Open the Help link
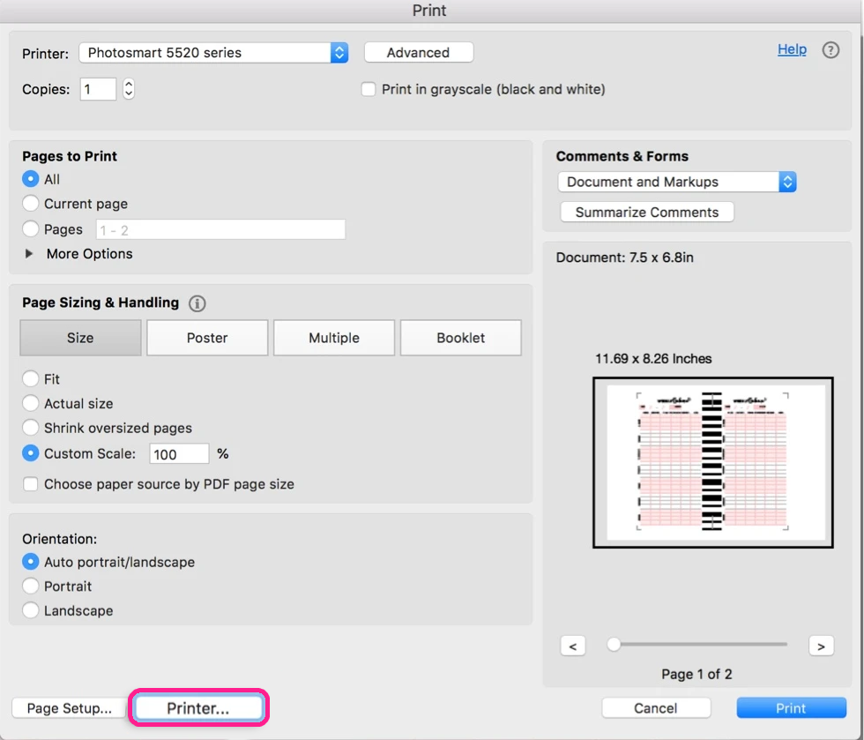The height and width of the screenshot is (740, 864). [792, 49]
